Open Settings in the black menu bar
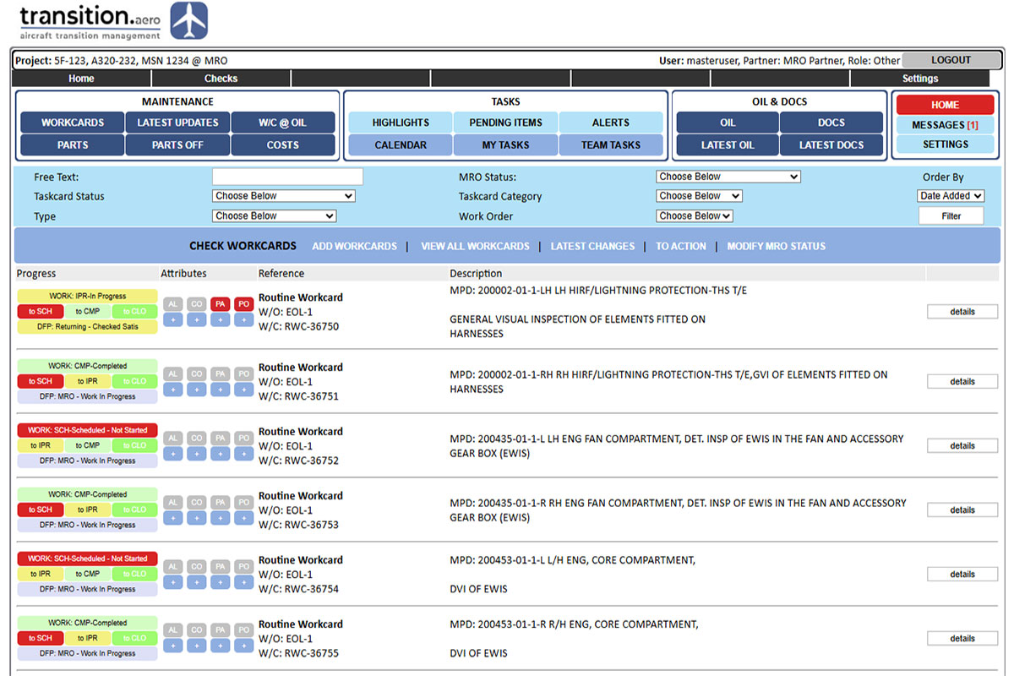This screenshot has height=676, width=1014. pyautogui.click(x=920, y=79)
